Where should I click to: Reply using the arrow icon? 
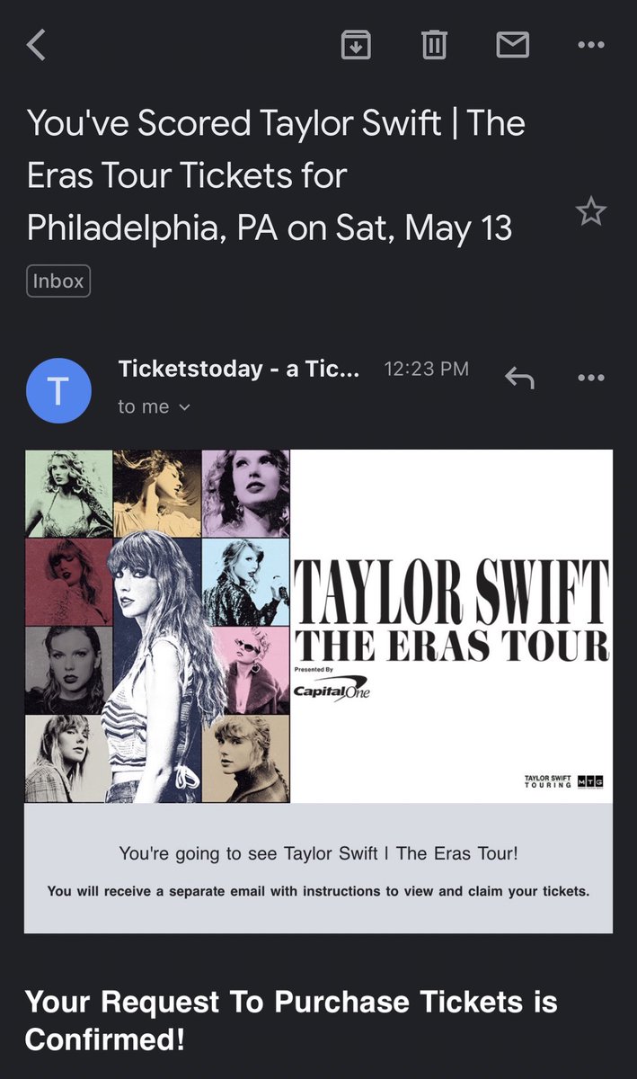519,378
